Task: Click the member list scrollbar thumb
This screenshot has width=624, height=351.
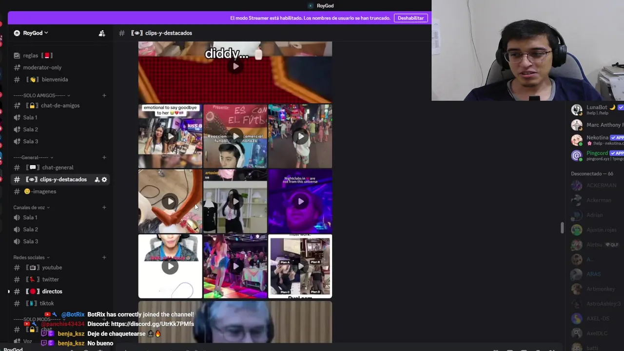Action: [x=562, y=228]
